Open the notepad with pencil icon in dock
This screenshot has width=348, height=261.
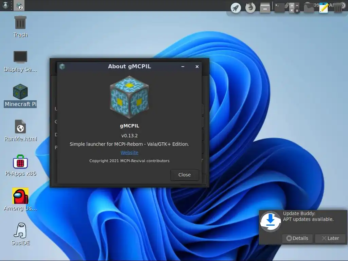(324, 8)
